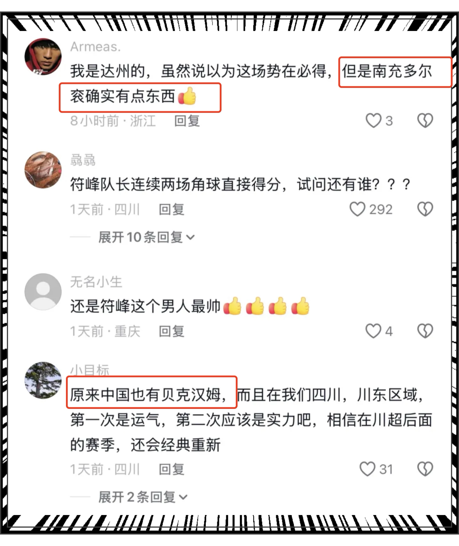Like 无名小生's comment with heart icon
This screenshot has width=459, height=546.
(373, 331)
